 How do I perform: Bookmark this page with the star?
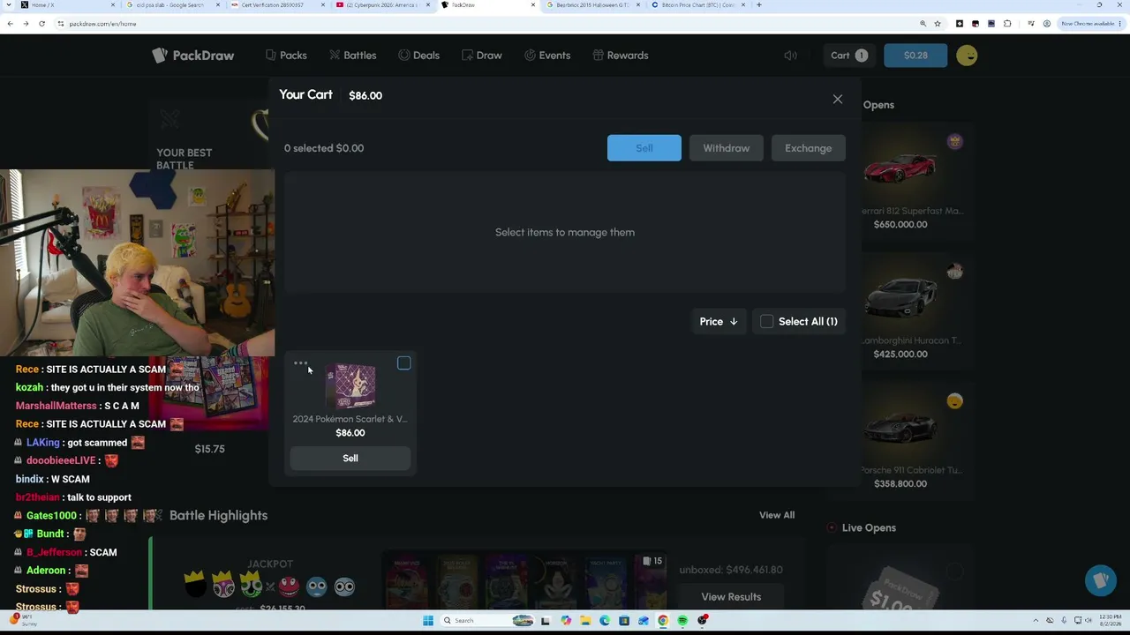click(x=938, y=24)
